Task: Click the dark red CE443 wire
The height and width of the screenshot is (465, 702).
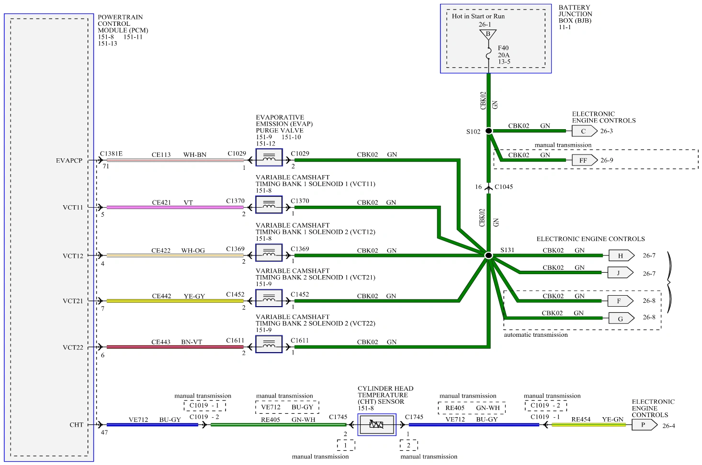Action: [175, 347]
